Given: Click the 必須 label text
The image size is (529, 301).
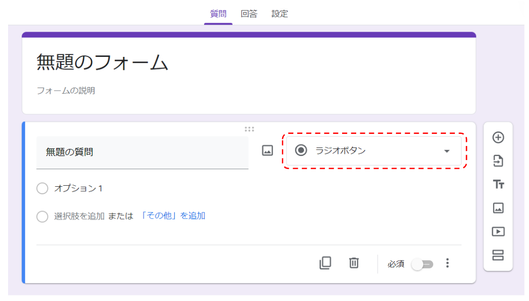Looking at the screenshot, I should [395, 264].
